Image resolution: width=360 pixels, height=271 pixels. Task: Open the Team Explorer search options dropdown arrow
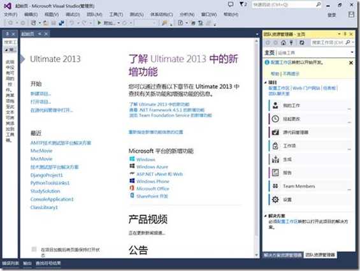tap(353, 42)
